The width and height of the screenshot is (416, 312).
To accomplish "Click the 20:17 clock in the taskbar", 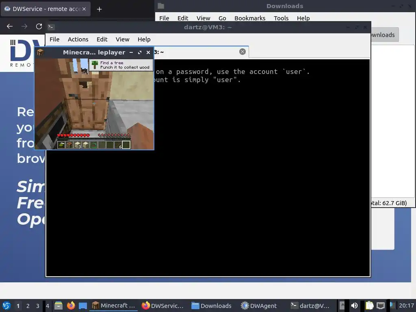I will pos(406,305).
